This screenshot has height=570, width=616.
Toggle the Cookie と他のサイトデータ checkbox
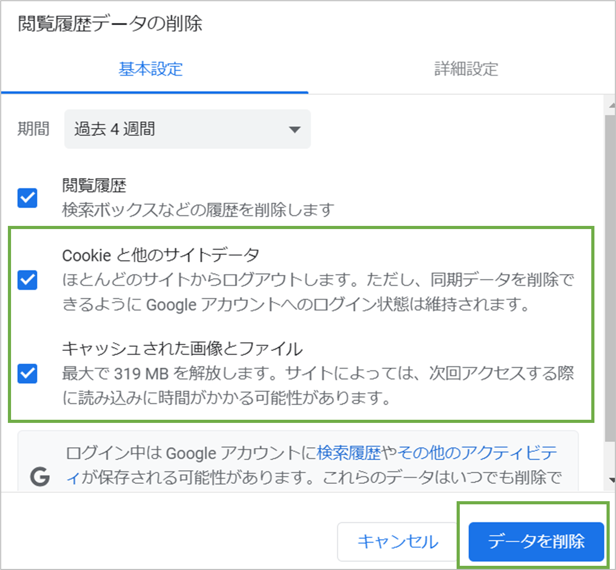coord(27,279)
